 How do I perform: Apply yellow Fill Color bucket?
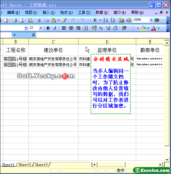pos(143,28)
